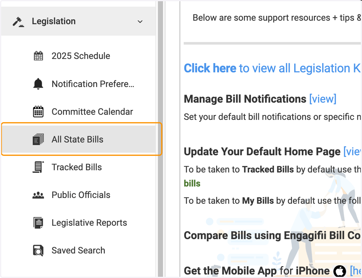Click the Public Officials people icon
The height and width of the screenshot is (278, 362).
coord(38,195)
